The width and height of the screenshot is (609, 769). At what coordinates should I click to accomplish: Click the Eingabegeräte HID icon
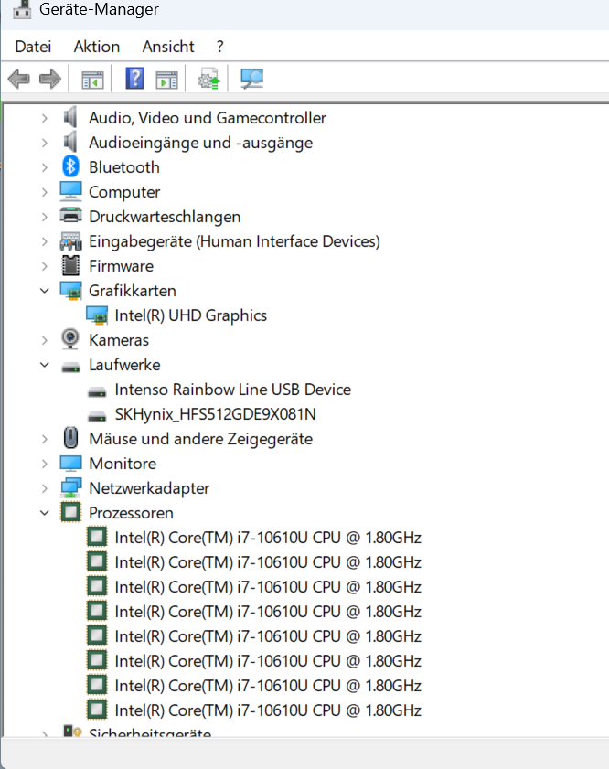(70, 240)
